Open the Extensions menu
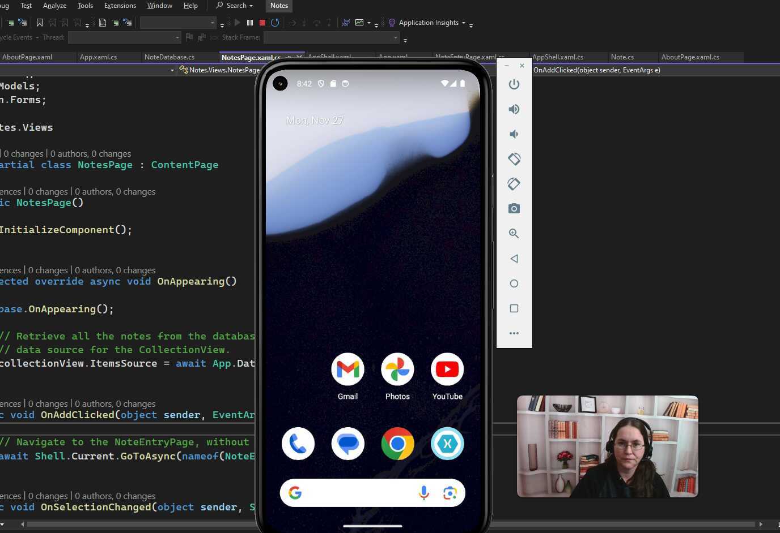The image size is (780, 533). pos(120,5)
